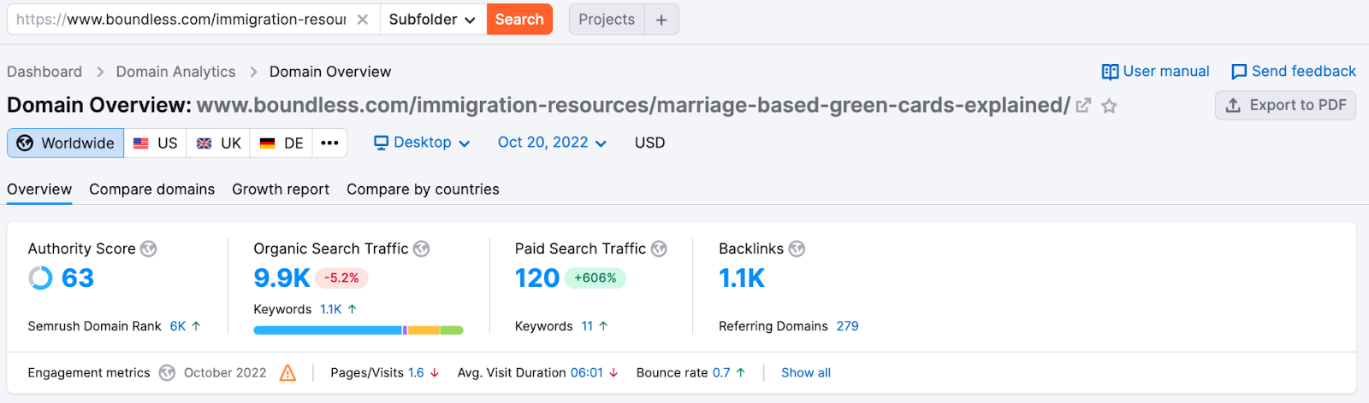Clear the URL search field with X

click(363, 20)
